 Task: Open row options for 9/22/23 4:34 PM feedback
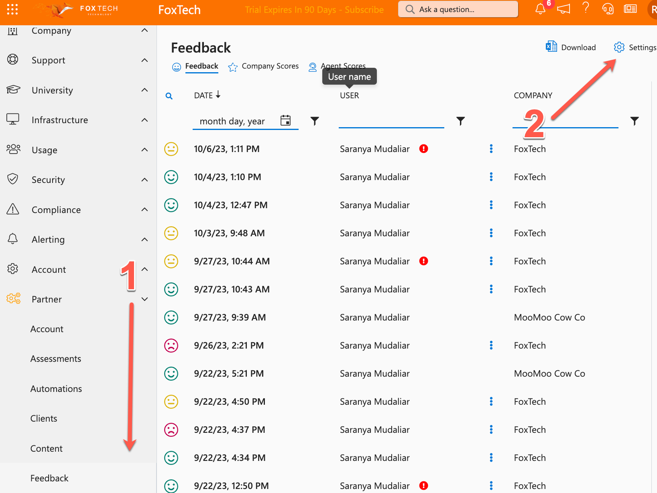coord(491,458)
